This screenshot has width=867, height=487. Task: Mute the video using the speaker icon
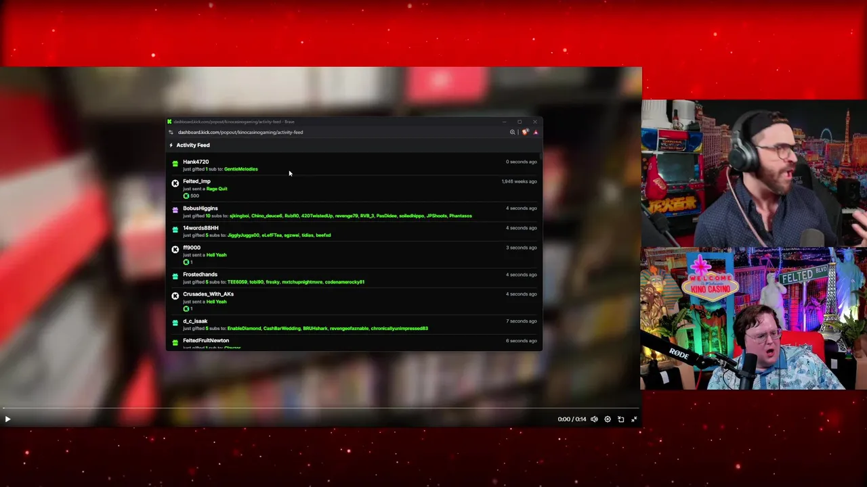click(594, 419)
